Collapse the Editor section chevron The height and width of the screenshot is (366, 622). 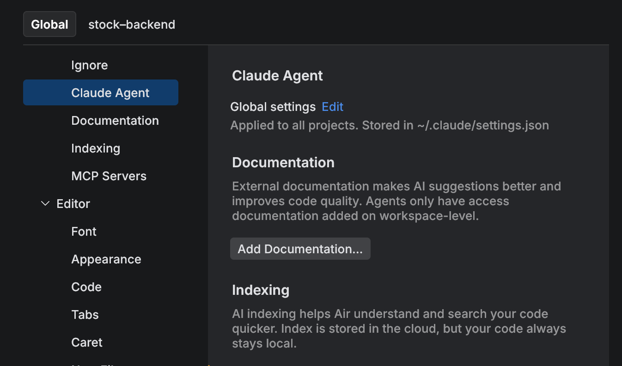[x=44, y=203]
